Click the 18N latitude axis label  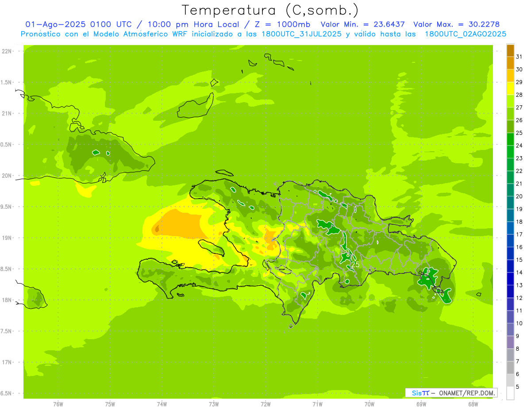point(7,300)
